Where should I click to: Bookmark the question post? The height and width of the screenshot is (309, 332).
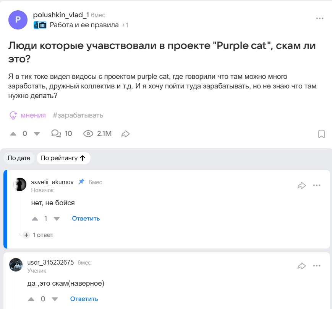[321, 134]
